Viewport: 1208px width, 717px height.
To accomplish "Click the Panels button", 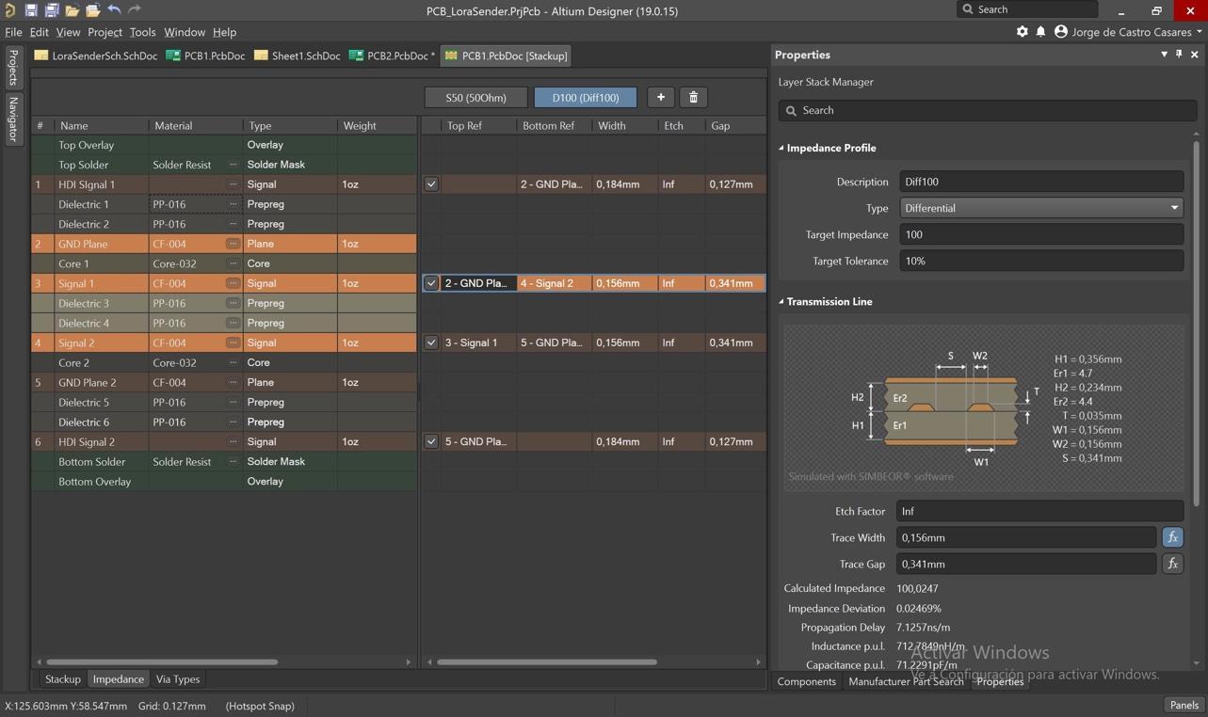I will (1184, 705).
